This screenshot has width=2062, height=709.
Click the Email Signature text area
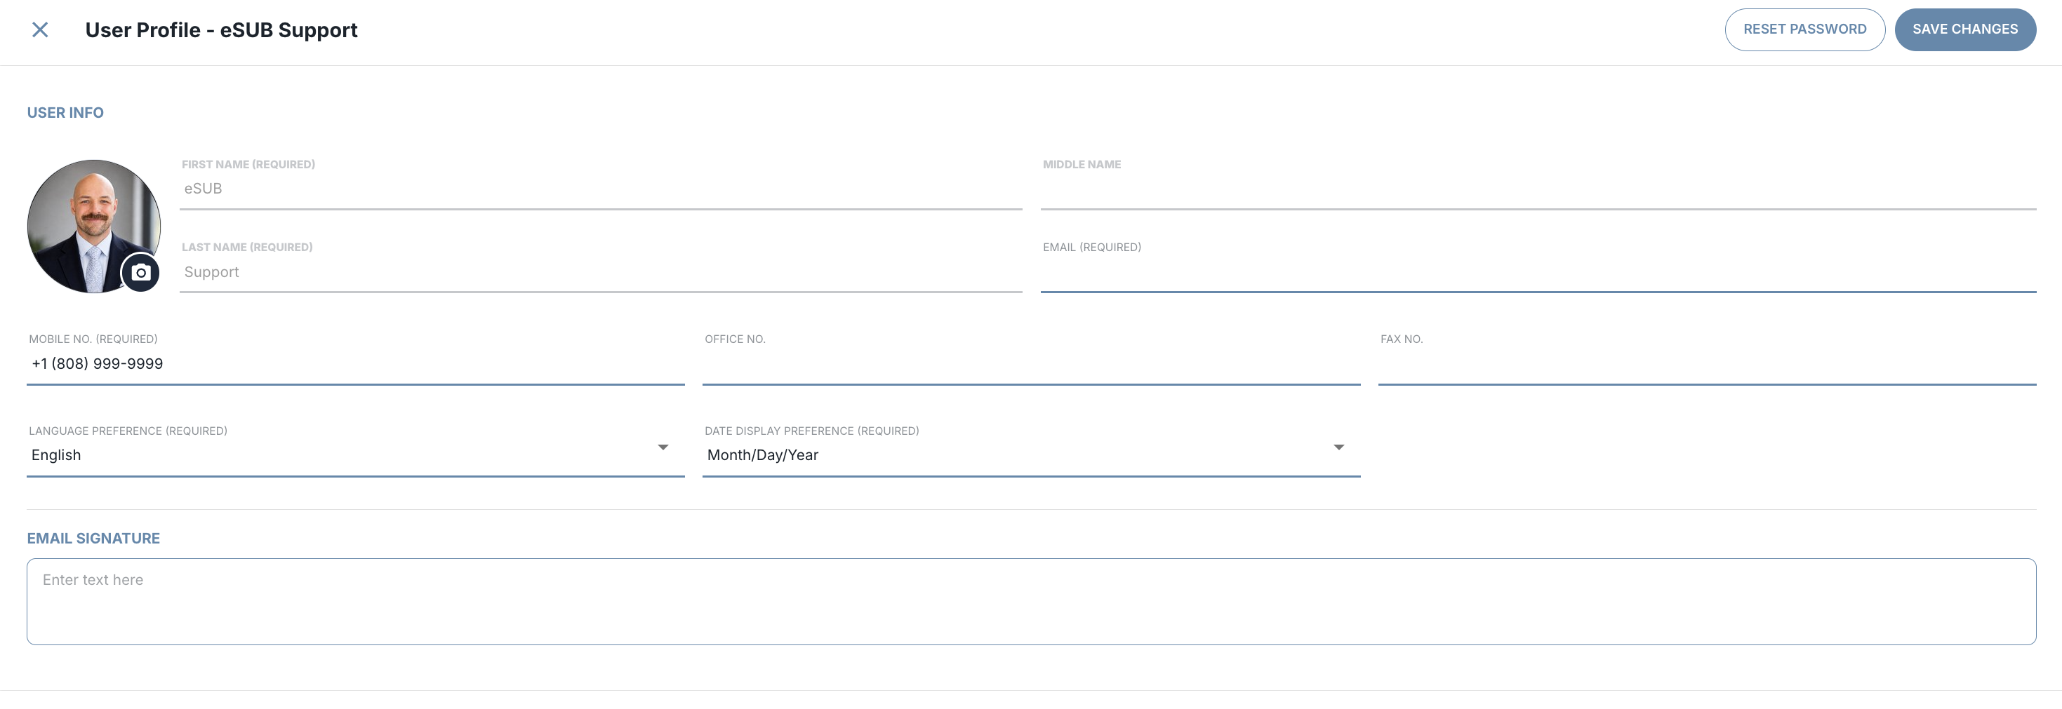point(1031,602)
